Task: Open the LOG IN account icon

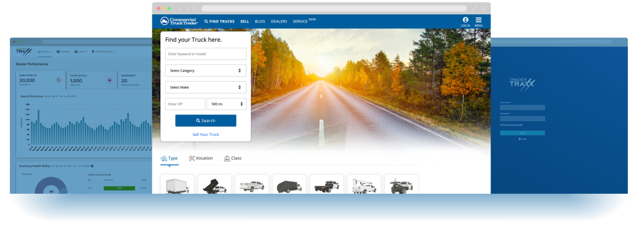Action: click(466, 22)
